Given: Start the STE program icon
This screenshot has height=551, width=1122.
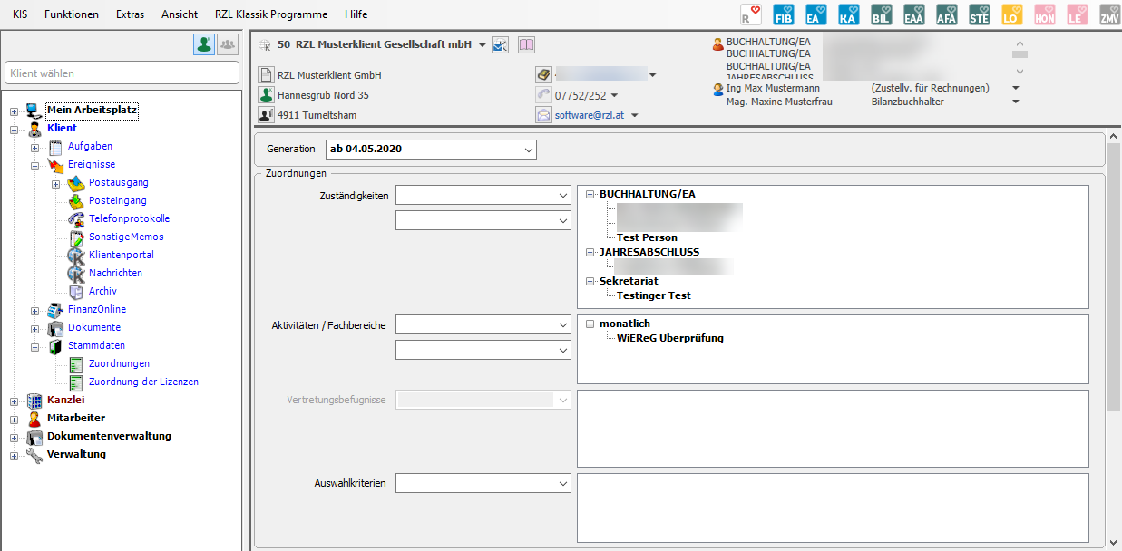Looking at the screenshot, I should [979, 14].
